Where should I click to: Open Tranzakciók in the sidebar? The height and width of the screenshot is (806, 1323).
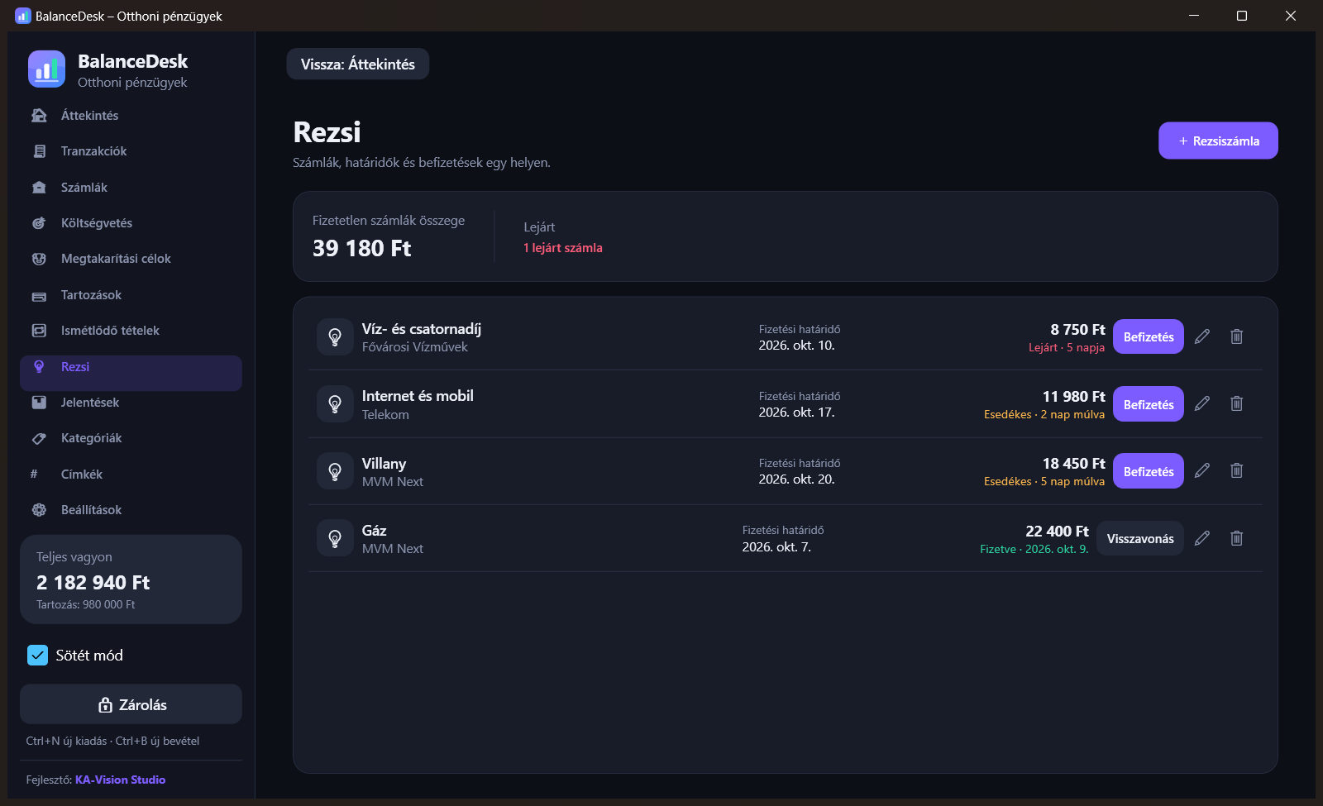click(131, 151)
